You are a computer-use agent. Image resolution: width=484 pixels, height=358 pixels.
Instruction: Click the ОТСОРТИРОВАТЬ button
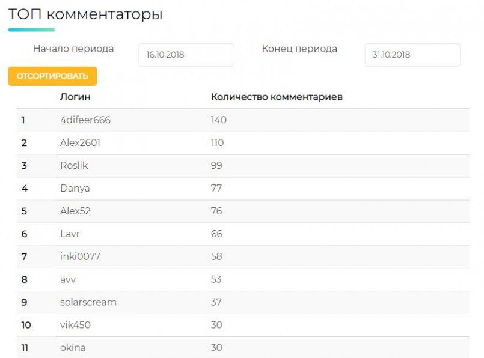pos(52,76)
